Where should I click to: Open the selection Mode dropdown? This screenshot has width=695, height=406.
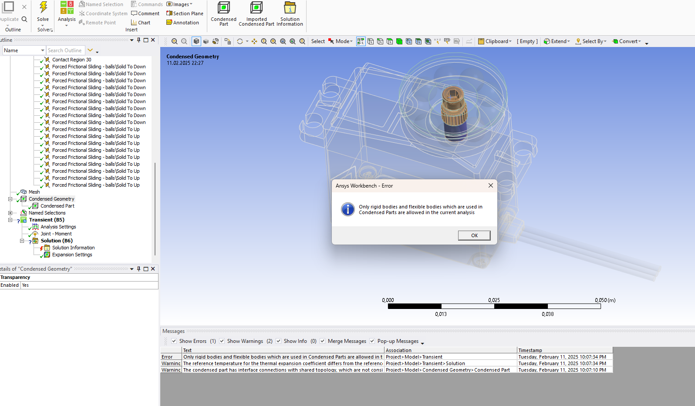pyautogui.click(x=341, y=41)
